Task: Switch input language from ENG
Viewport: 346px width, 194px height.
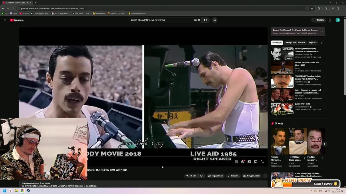Action: 321,191
